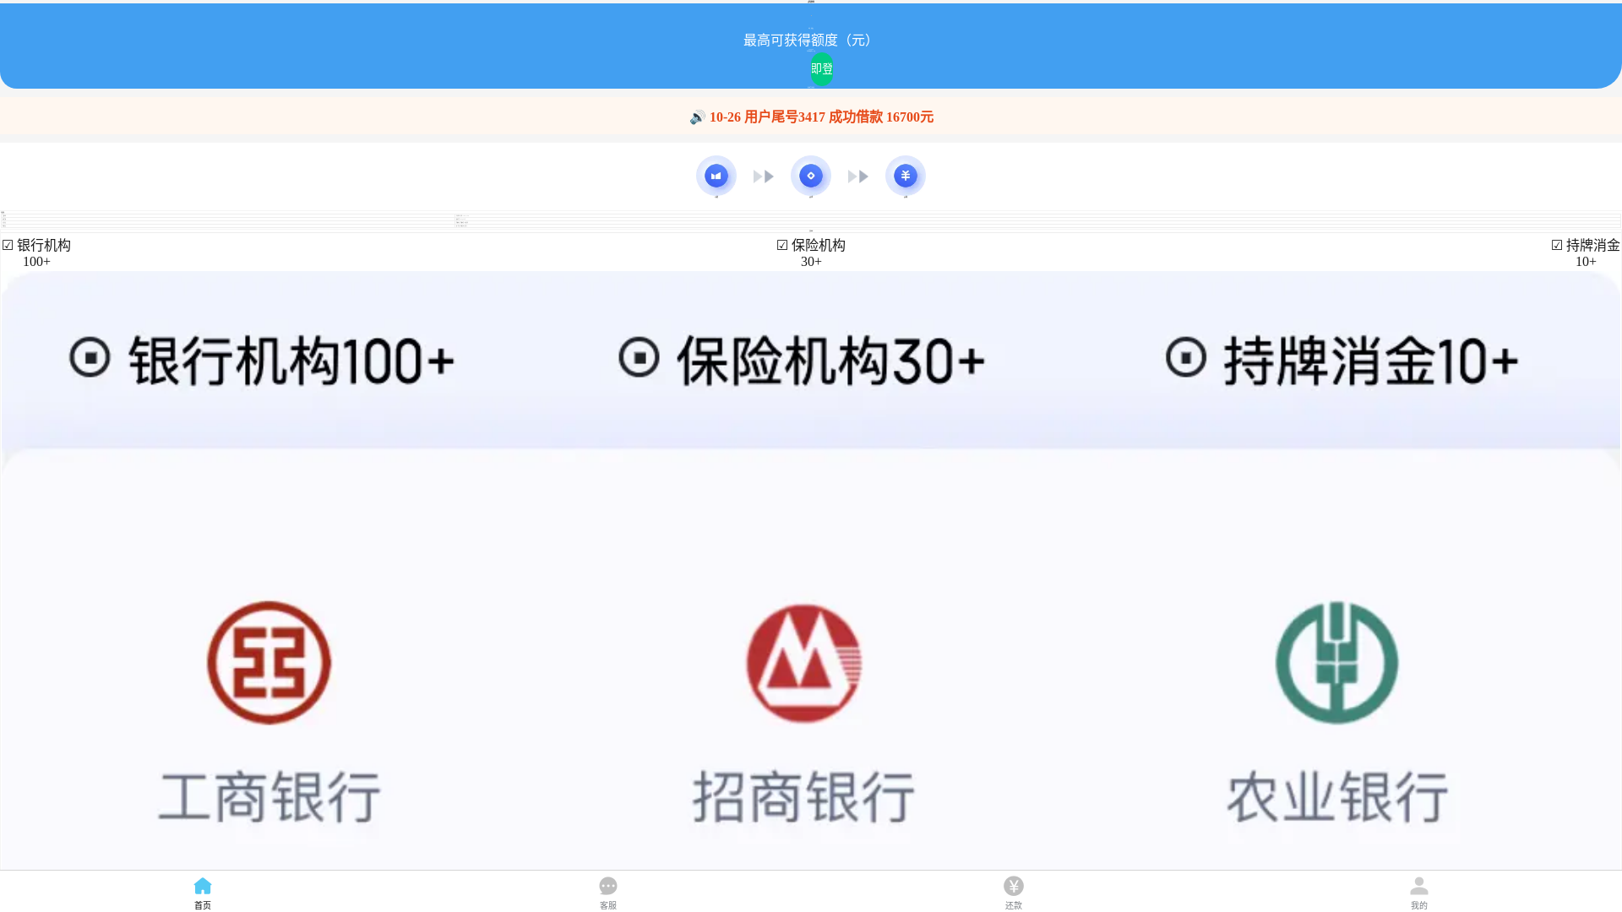
Task: Click the 招商银行 name text
Action: pyautogui.click(x=804, y=796)
